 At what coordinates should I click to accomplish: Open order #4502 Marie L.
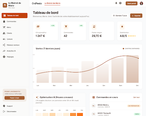tap(116, 106)
